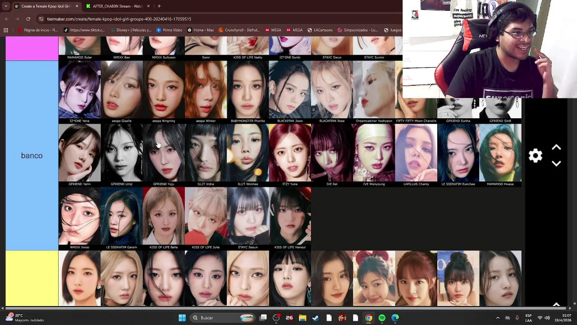Expand the tab search dropdown arrow
This screenshot has width=577, height=325.
point(5,6)
